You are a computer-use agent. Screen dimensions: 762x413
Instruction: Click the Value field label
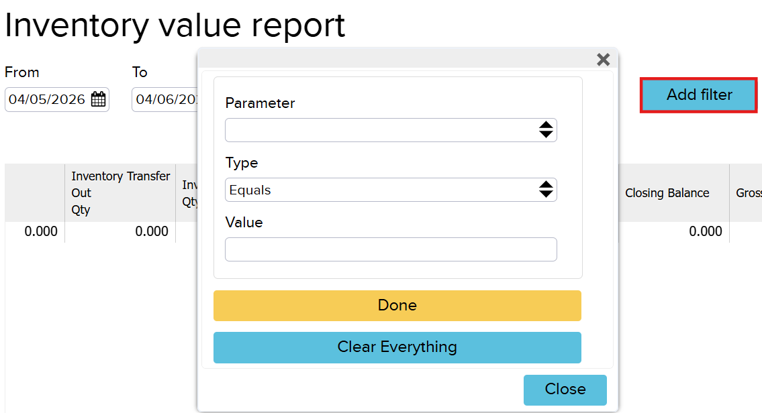[x=244, y=222]
